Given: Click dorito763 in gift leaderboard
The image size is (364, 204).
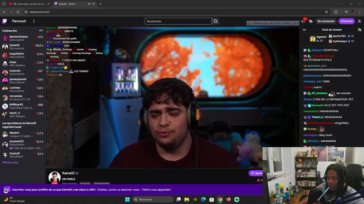Looking at the screenshot, I should [341, 36].
